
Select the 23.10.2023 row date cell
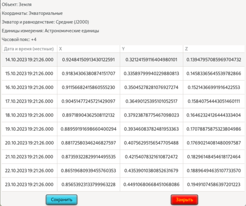pos(30,184)
